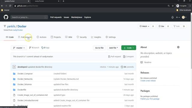Click the browser address bar

pos(91,6)
